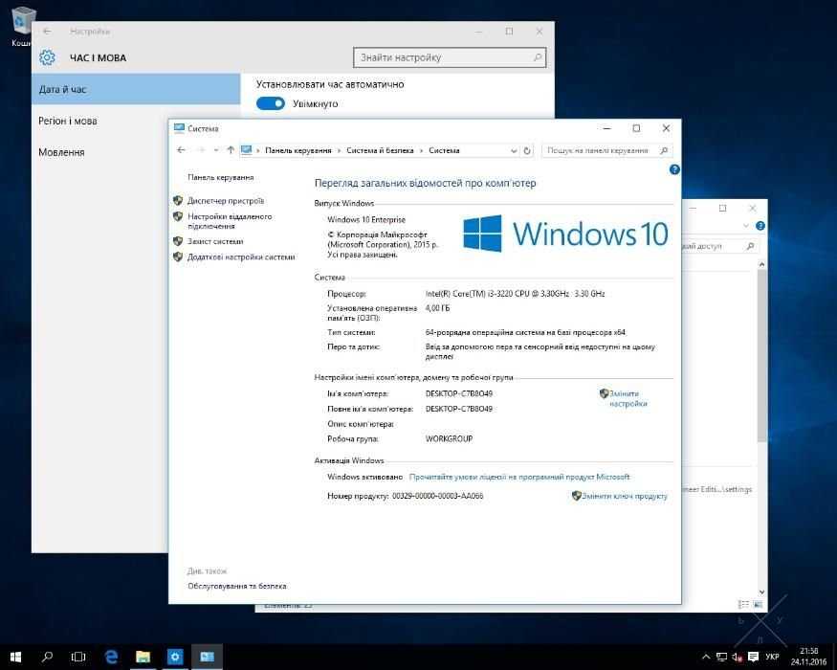Switch to System control panel on taskbar
This screenshot has height=670, width=837.
pyautogui.click(x=208, y=657)
